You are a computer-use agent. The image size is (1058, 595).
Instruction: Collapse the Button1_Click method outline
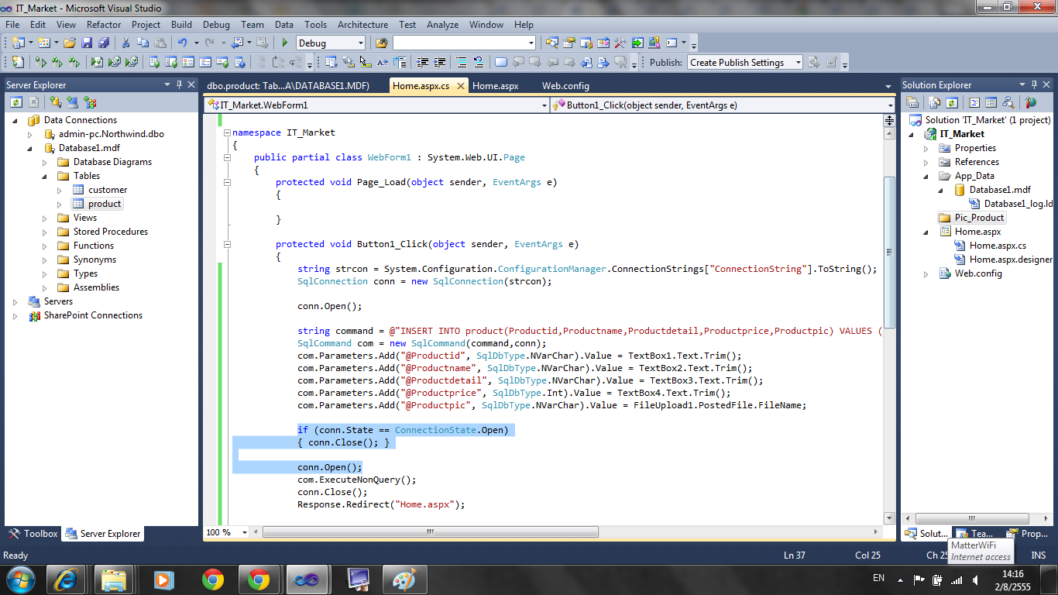(227, 244)
